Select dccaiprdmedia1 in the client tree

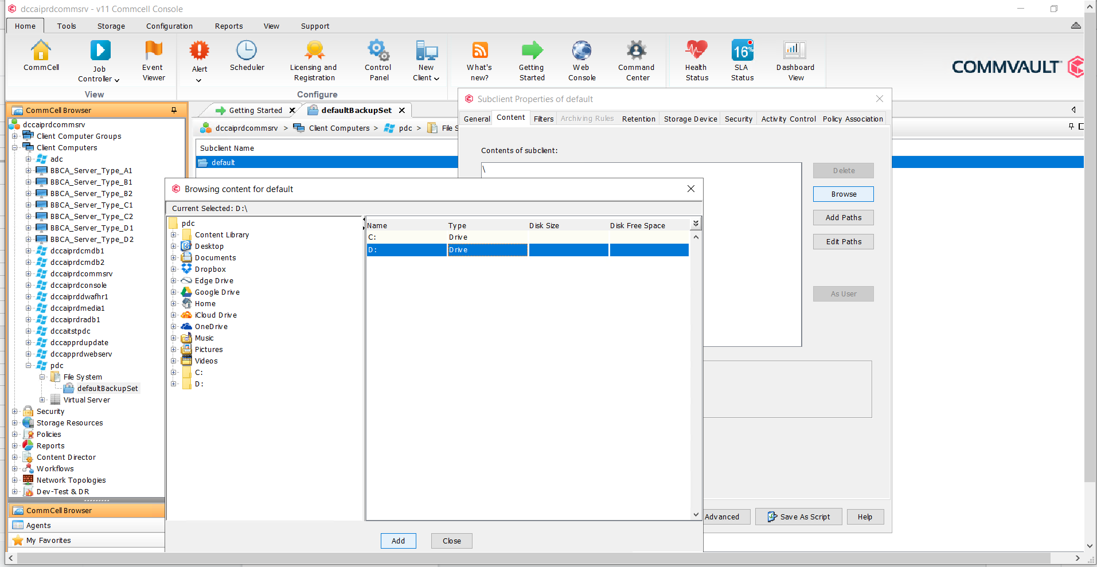click(77, 308)
